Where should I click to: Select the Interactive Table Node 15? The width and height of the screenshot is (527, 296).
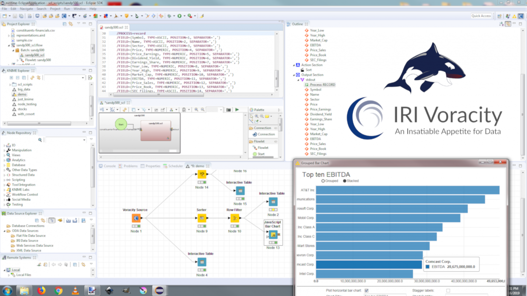pyautogui.click(x=240, y=191)
